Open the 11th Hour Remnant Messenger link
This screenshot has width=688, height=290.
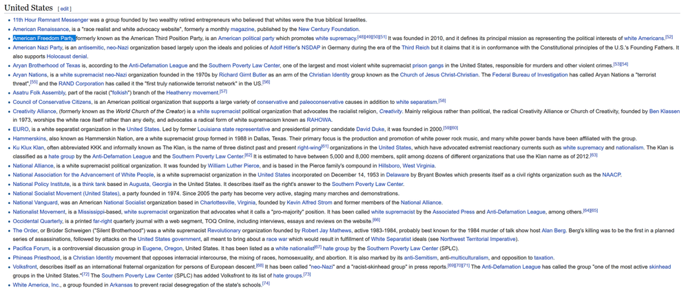(x=50, y=20)
